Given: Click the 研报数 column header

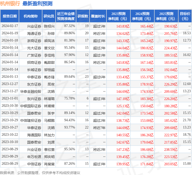Looking at the screenshot, I should coord(83,16).
